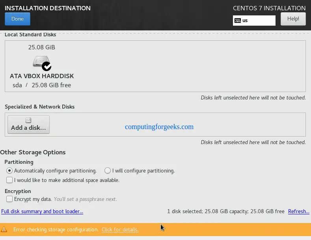Click the Add a disk... button
The image size is (311, 240).
(x=28, y=125)
